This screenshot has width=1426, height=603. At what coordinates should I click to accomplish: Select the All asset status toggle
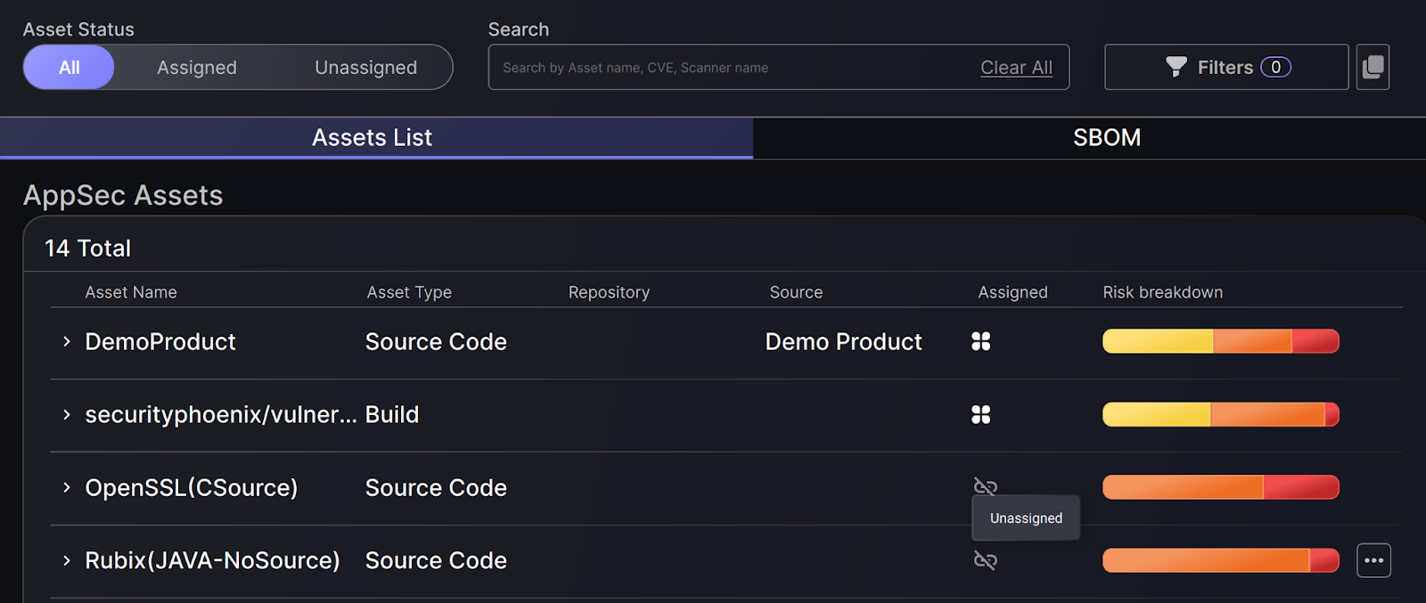[x=69, y=67]
